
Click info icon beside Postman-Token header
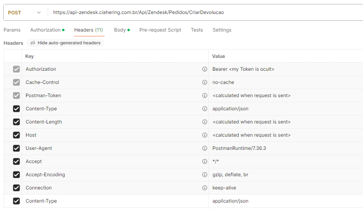205,96
